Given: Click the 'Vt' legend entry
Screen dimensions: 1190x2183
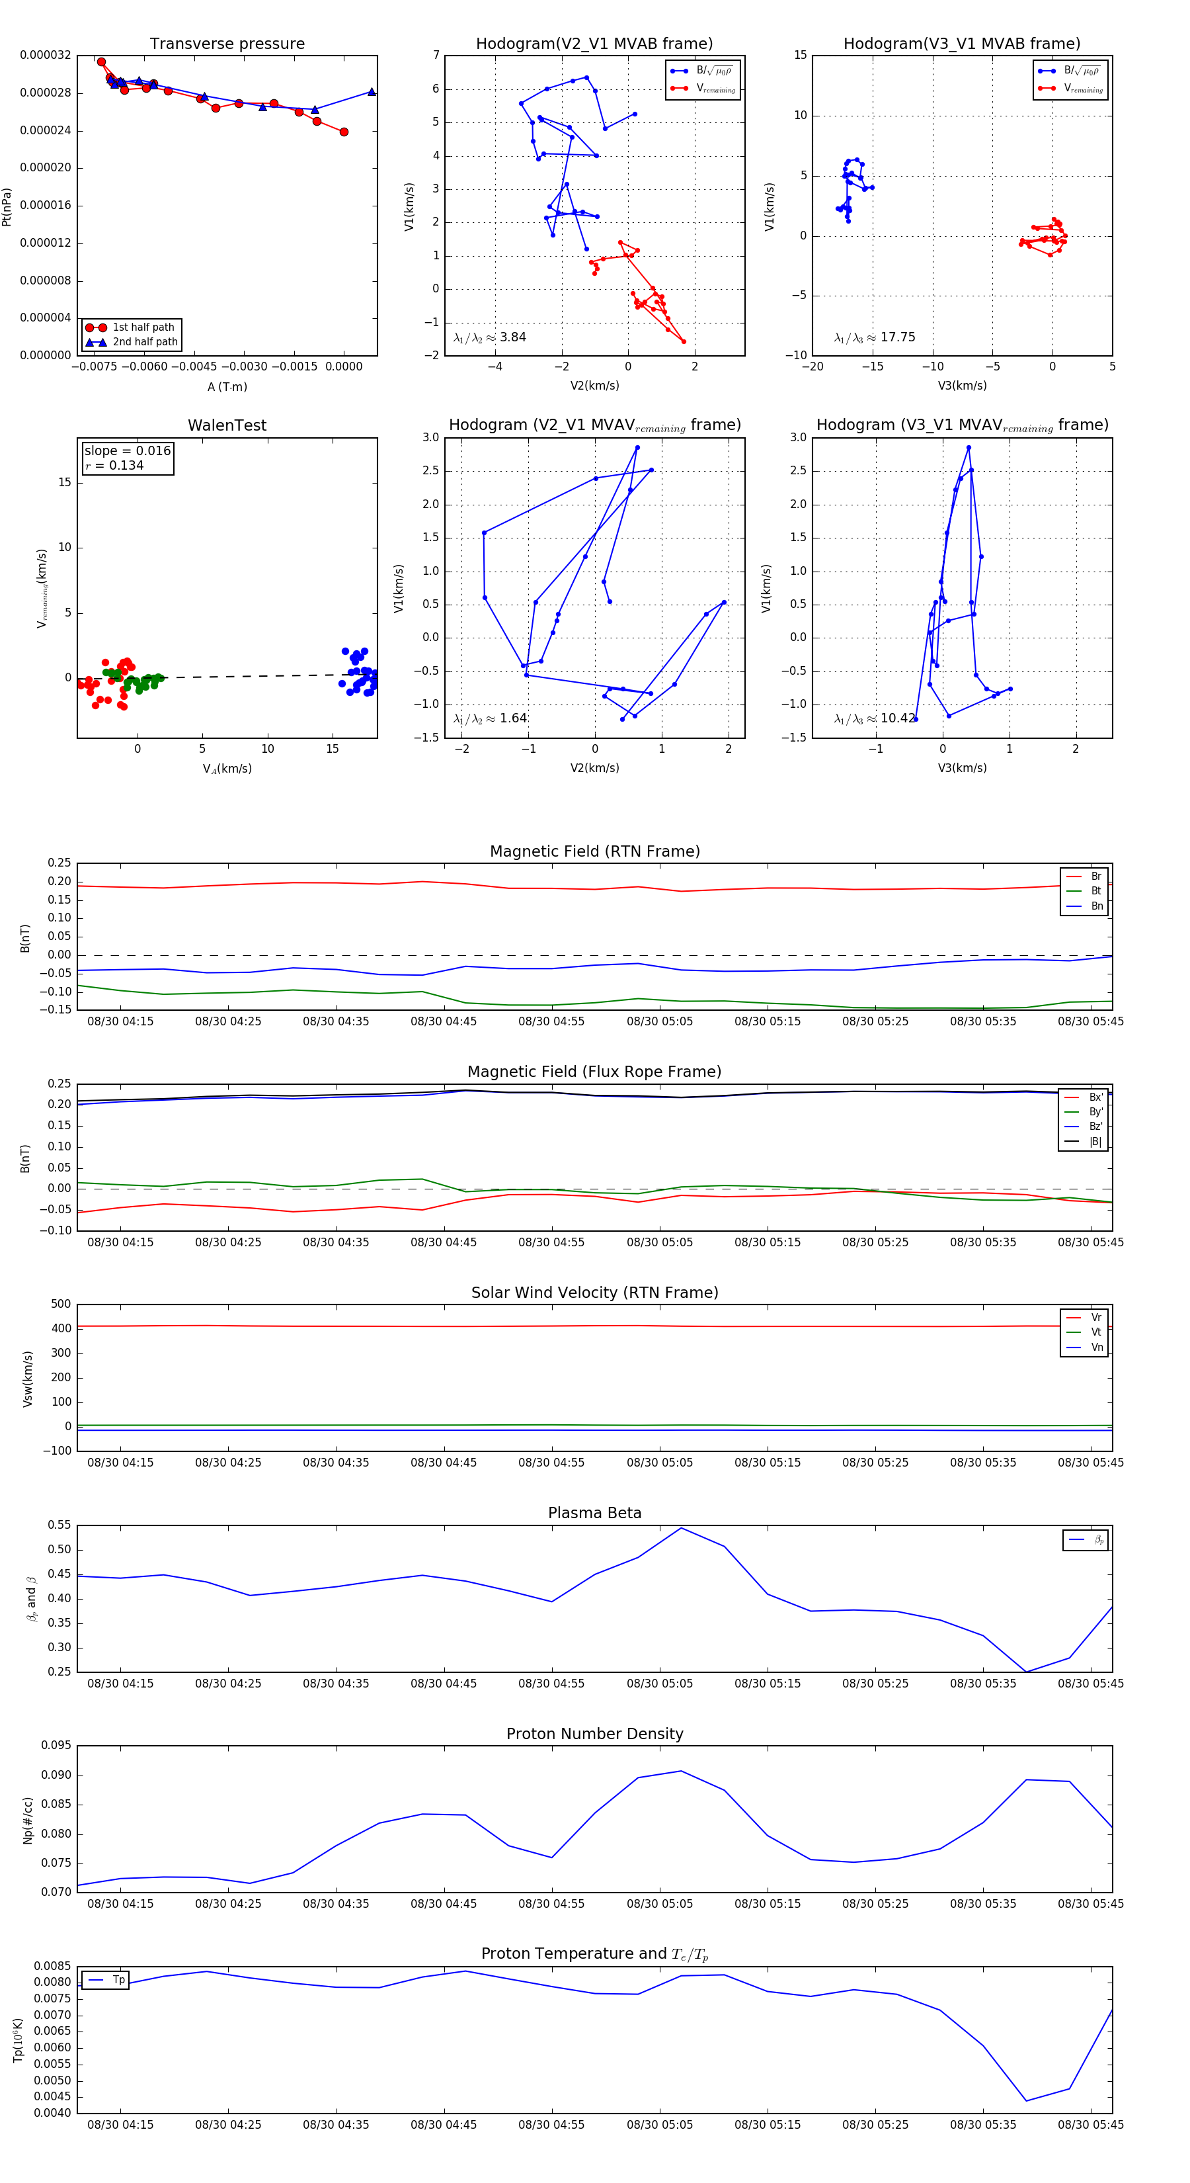Looking at the screenshot, I should click(1084, 1333).
